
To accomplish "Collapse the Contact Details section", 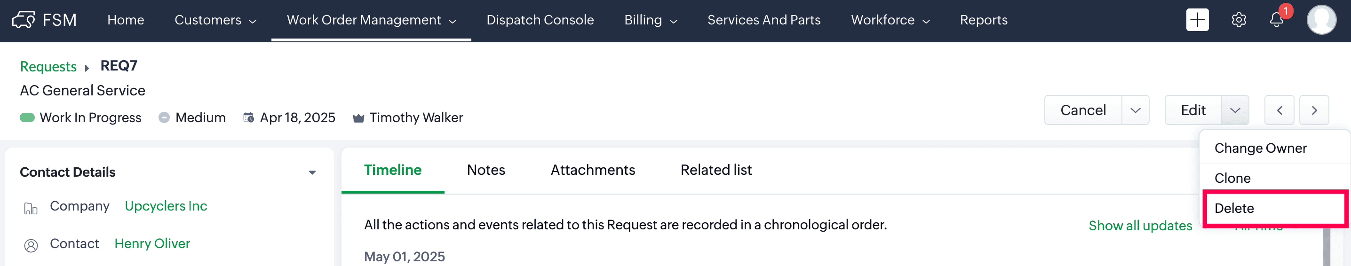I will 312,172.
